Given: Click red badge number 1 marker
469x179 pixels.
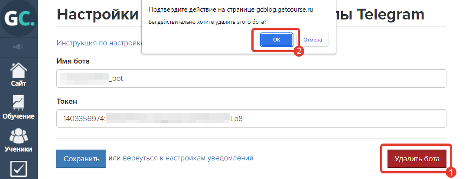Looking at the screenshot, I should [x=451, y=172].
